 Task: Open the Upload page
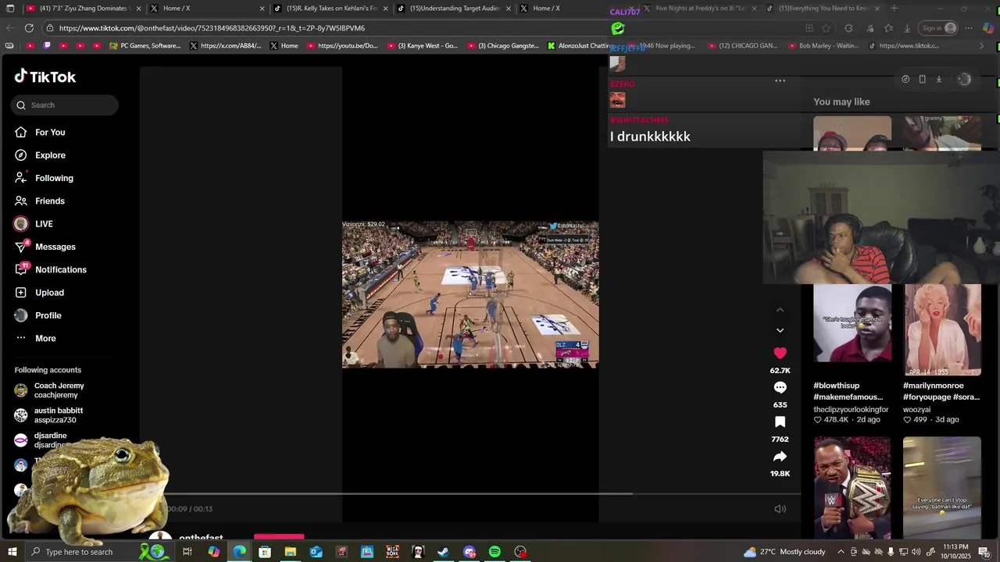click(x=49, y=293)
